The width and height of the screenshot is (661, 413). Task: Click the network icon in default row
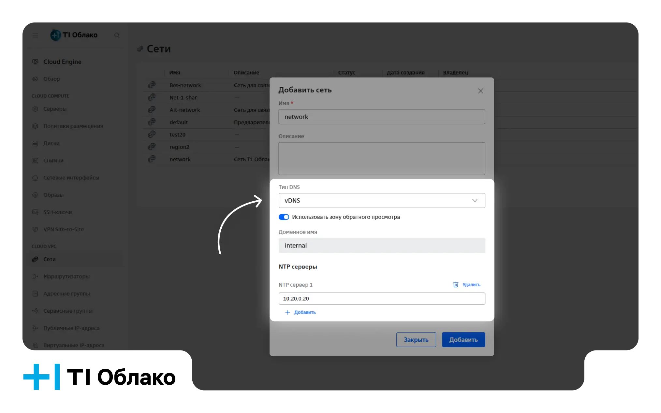click(x=152, y=122)
